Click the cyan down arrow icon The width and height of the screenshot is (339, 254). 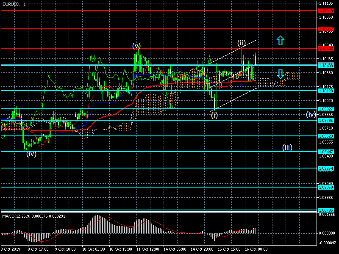pyautogui.click(x=280, y=74)
